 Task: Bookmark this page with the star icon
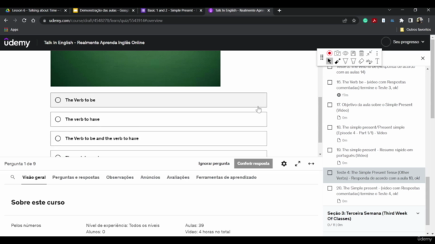click(x=353, y=20)
